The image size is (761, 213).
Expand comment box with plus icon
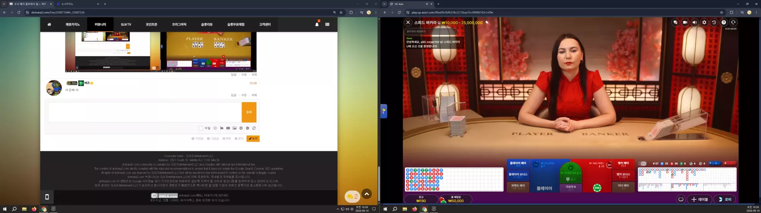point(241,128)
